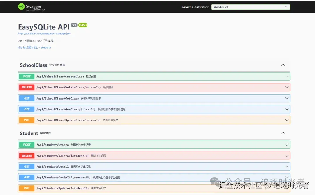Click GET badge of GetClass all endpoint

pos(27,98)
